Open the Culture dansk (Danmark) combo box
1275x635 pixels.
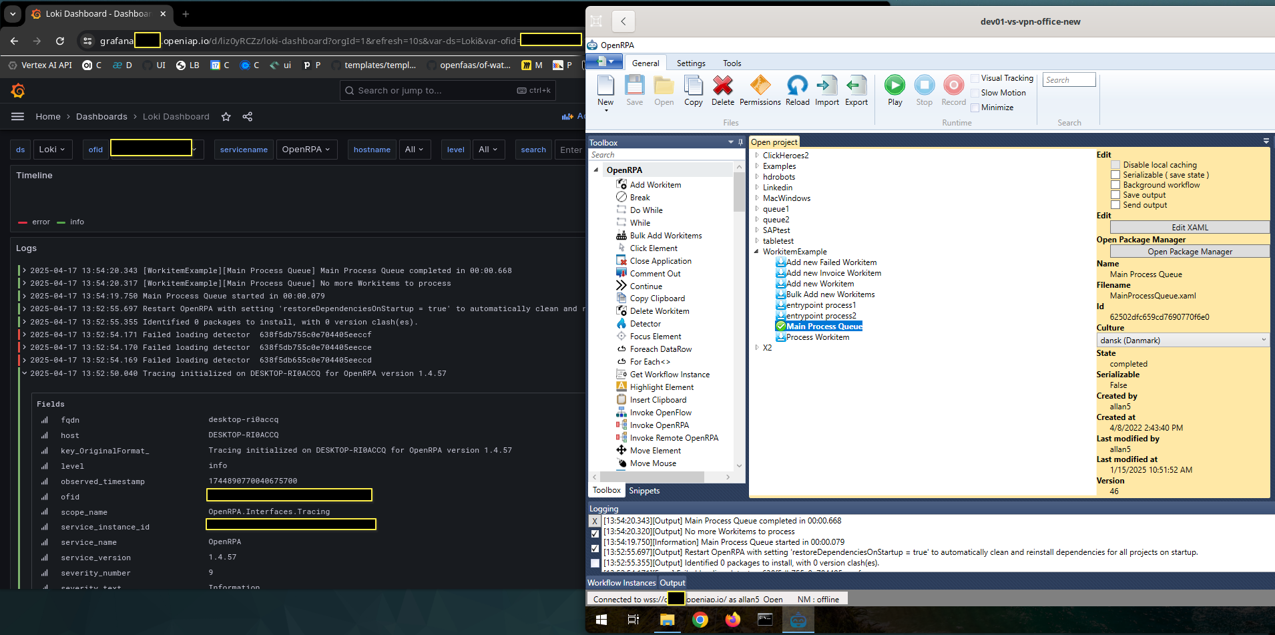click(x=1183, y=340)
